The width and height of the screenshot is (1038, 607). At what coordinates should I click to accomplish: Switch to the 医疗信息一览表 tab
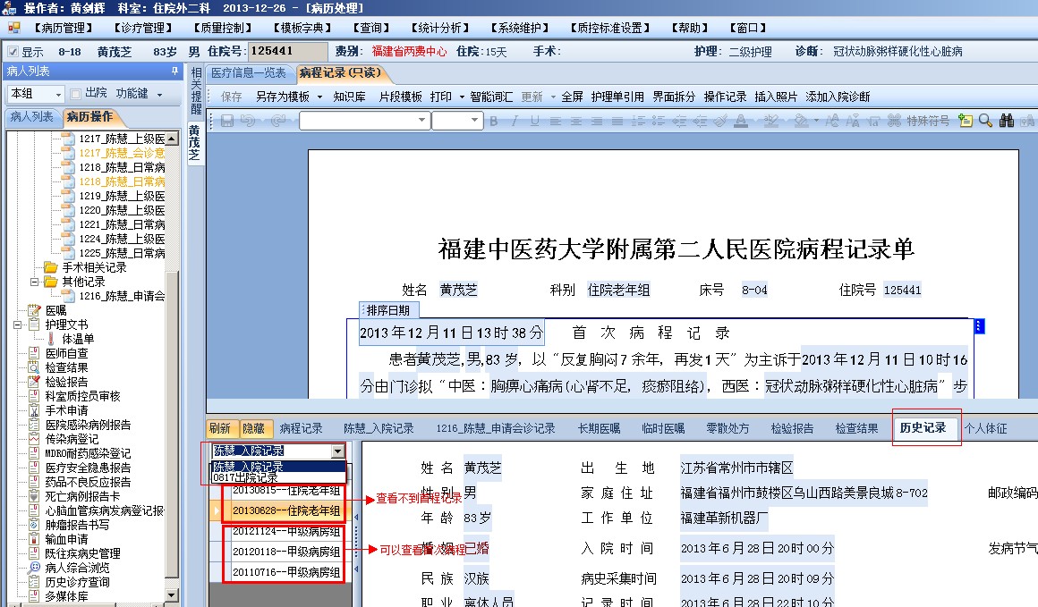[x=248, y=72]
